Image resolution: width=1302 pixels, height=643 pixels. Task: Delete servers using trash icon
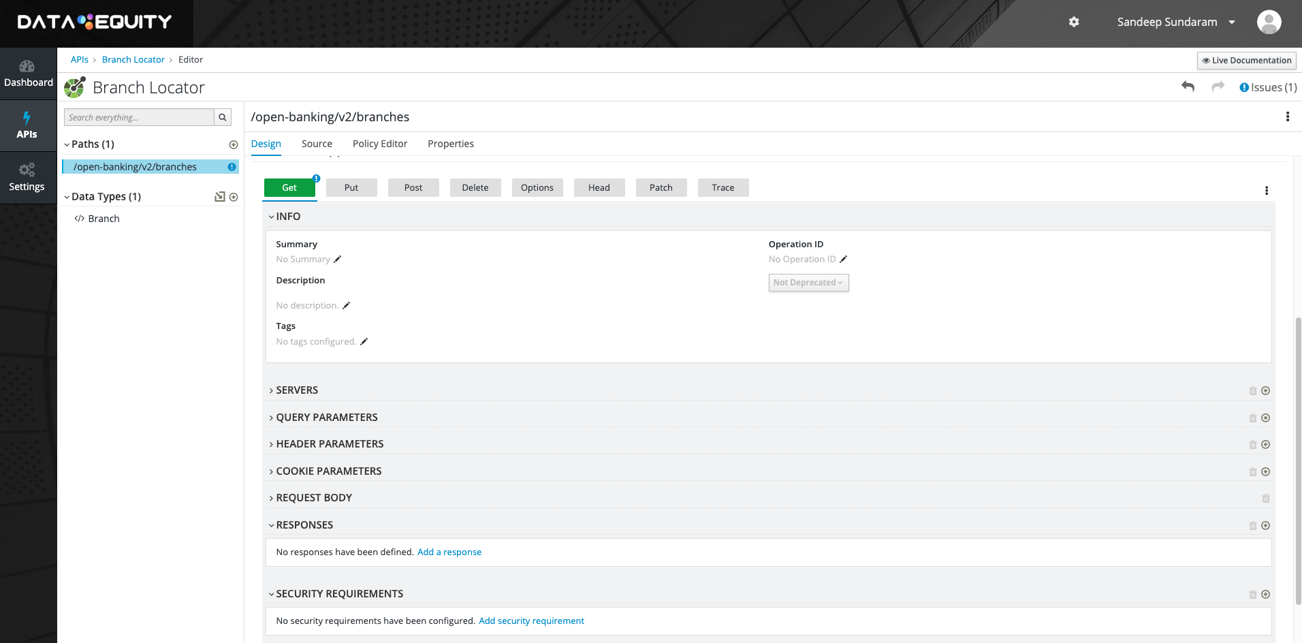pos(1252,390)
